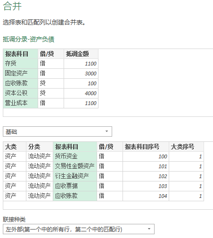Select 大类 column header in second table
This screenshot has height=238, width=213.
click(x=15, y=147)
